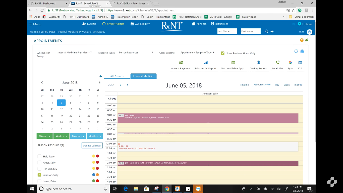Open Color Scheme dropdown
The width and height of the screenshot is (343, 193).
[x=197, y=53]
